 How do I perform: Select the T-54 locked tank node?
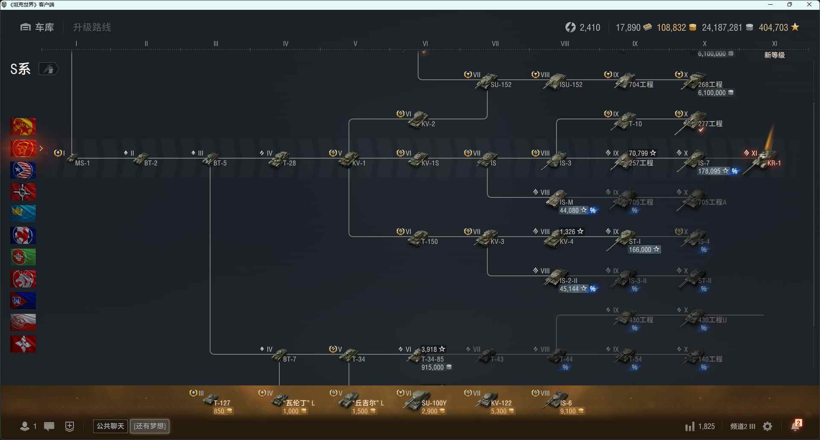tap(625, 355)
